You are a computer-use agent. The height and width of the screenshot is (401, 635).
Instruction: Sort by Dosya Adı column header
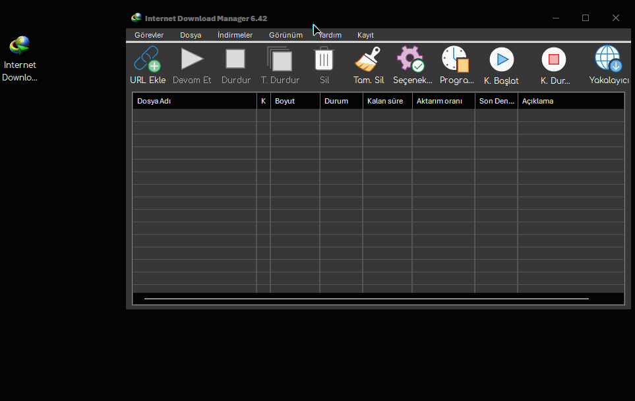pyautogui.click(x=195, y=101)
